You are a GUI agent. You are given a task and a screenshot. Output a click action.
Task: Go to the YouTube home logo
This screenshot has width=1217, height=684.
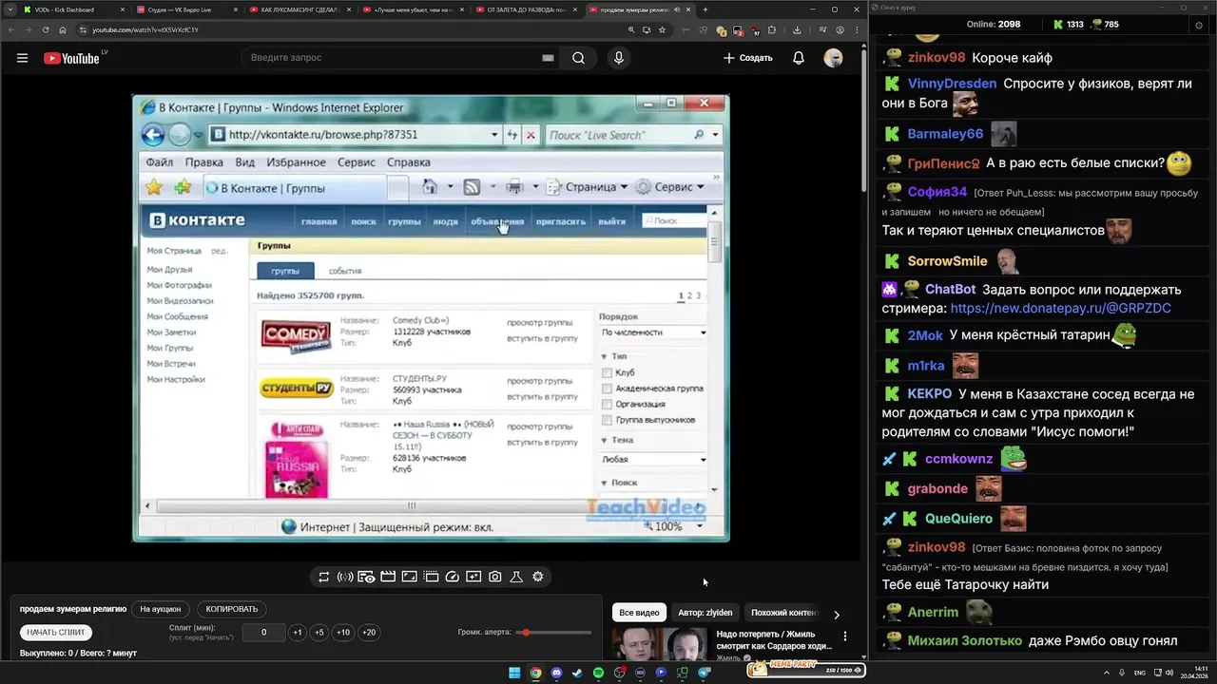click(x=71, y=58)
